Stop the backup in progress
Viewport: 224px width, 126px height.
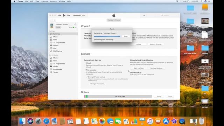point(126,36)
